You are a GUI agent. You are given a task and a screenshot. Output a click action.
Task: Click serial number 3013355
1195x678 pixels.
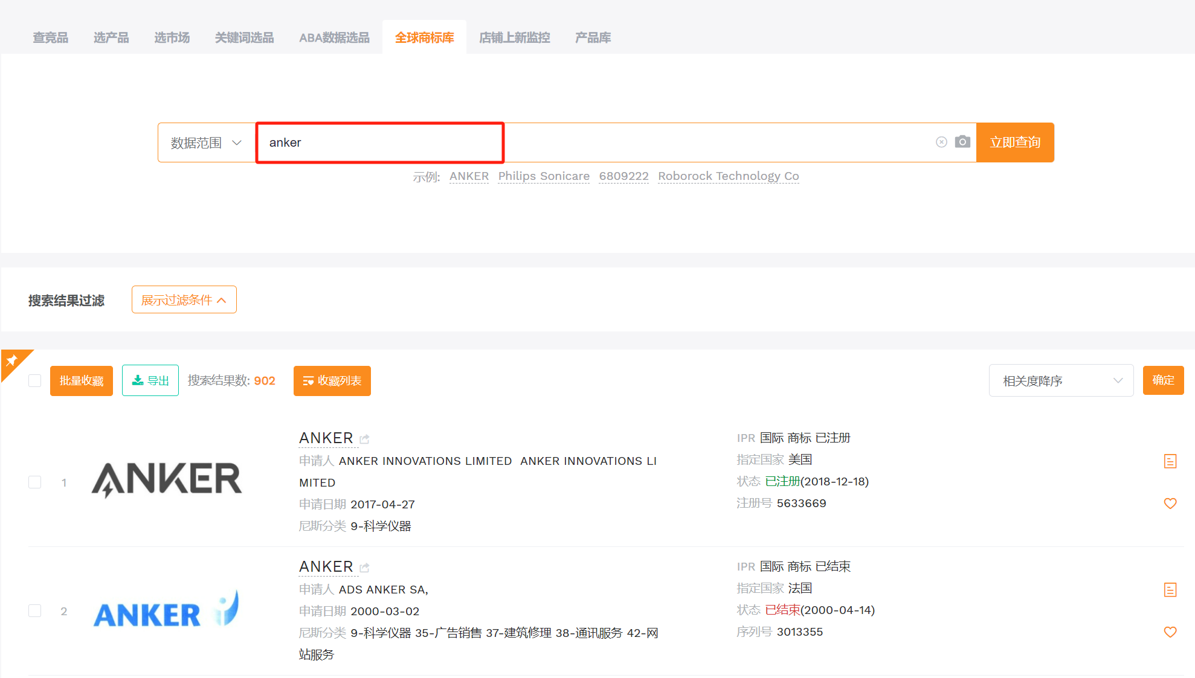[x=800, y=632]
